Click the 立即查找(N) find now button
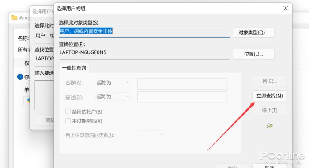Image resolution: width=309 pixels, height=168 pixels. (270, 96)
